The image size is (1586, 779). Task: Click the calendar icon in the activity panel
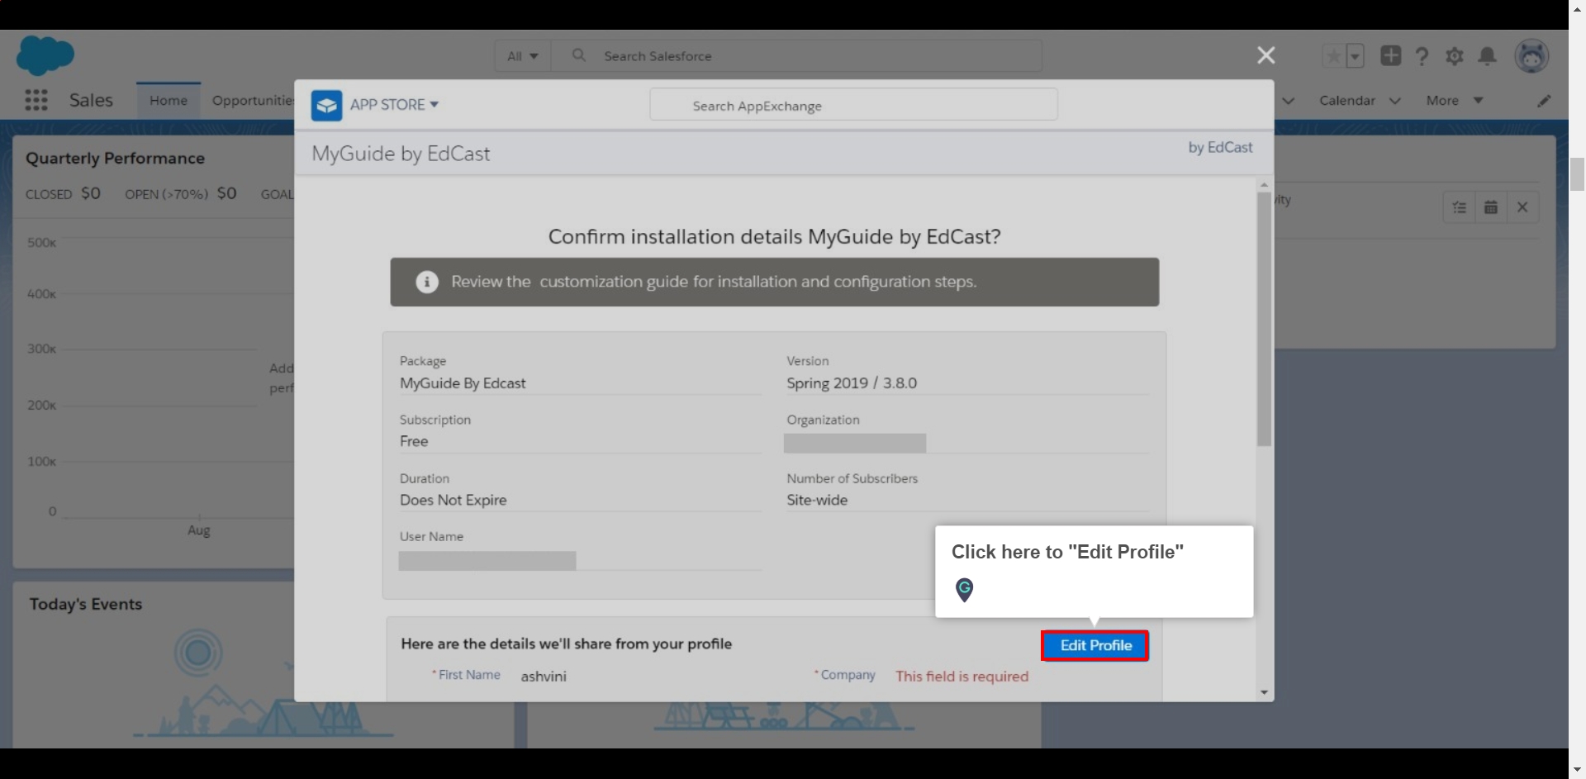point(1491,207)
